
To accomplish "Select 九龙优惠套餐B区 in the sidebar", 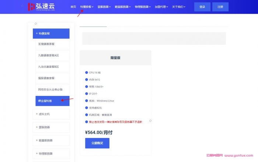I will tap(51, 67).
